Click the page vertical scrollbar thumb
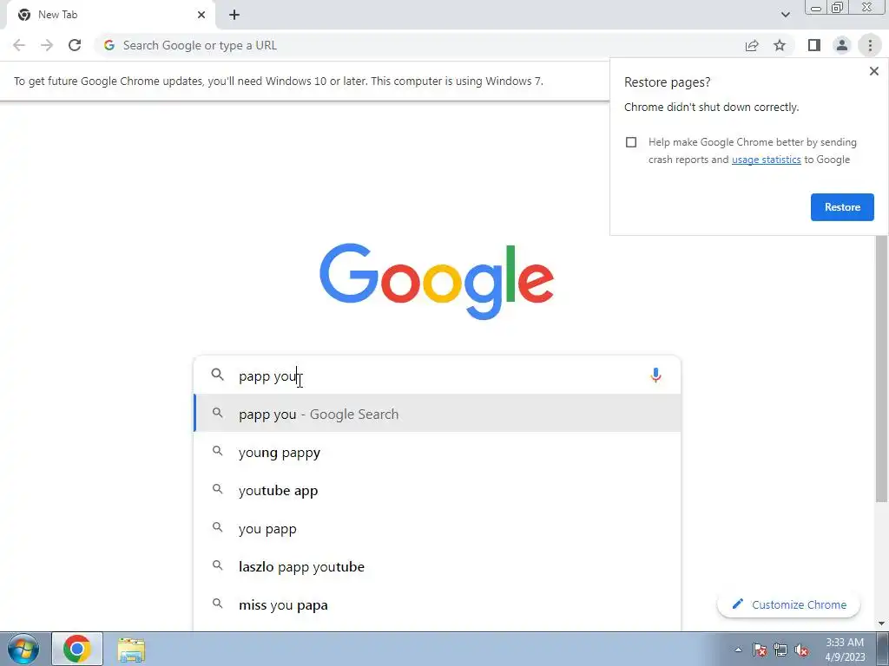This screenshot has width=889, height=666. click(881, 368)
